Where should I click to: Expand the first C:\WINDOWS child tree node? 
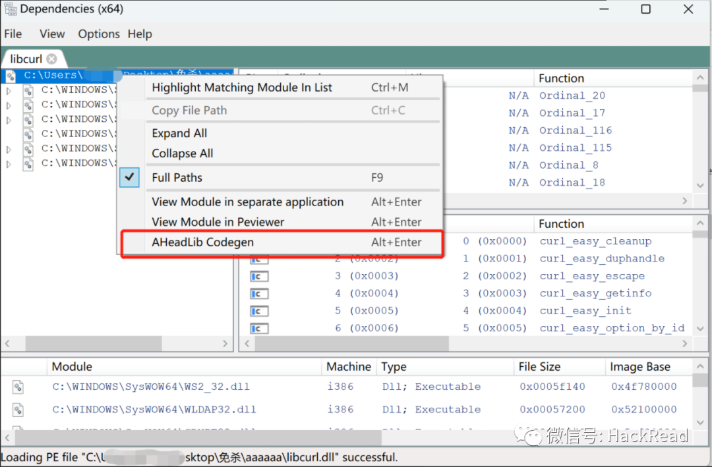pyautogui.click(x=9, y=90)
